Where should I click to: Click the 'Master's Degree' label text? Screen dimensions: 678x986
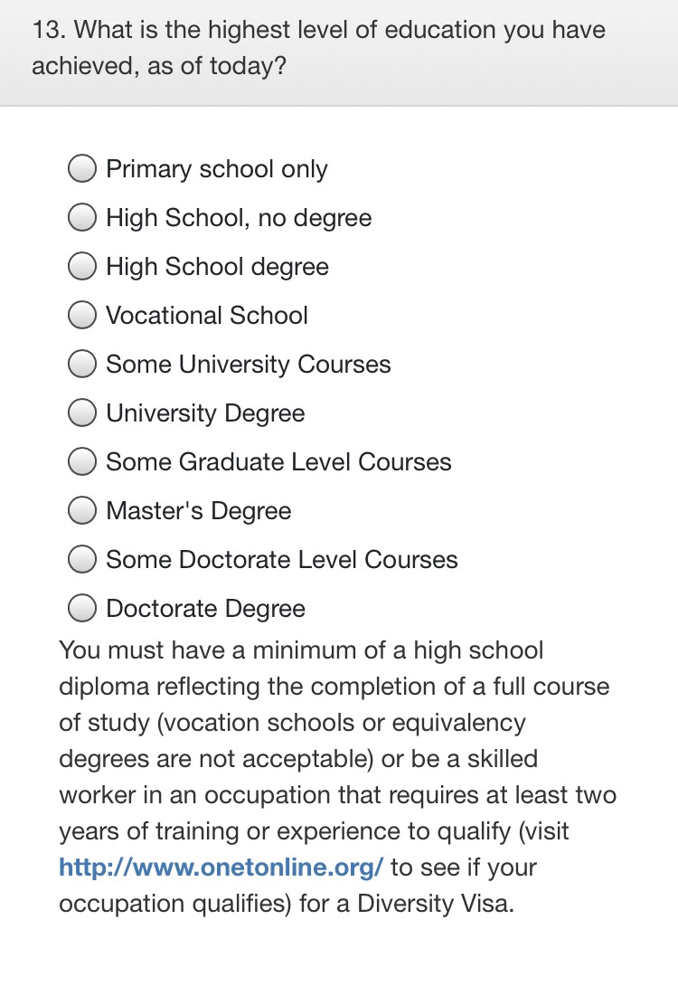click(199, 511)
